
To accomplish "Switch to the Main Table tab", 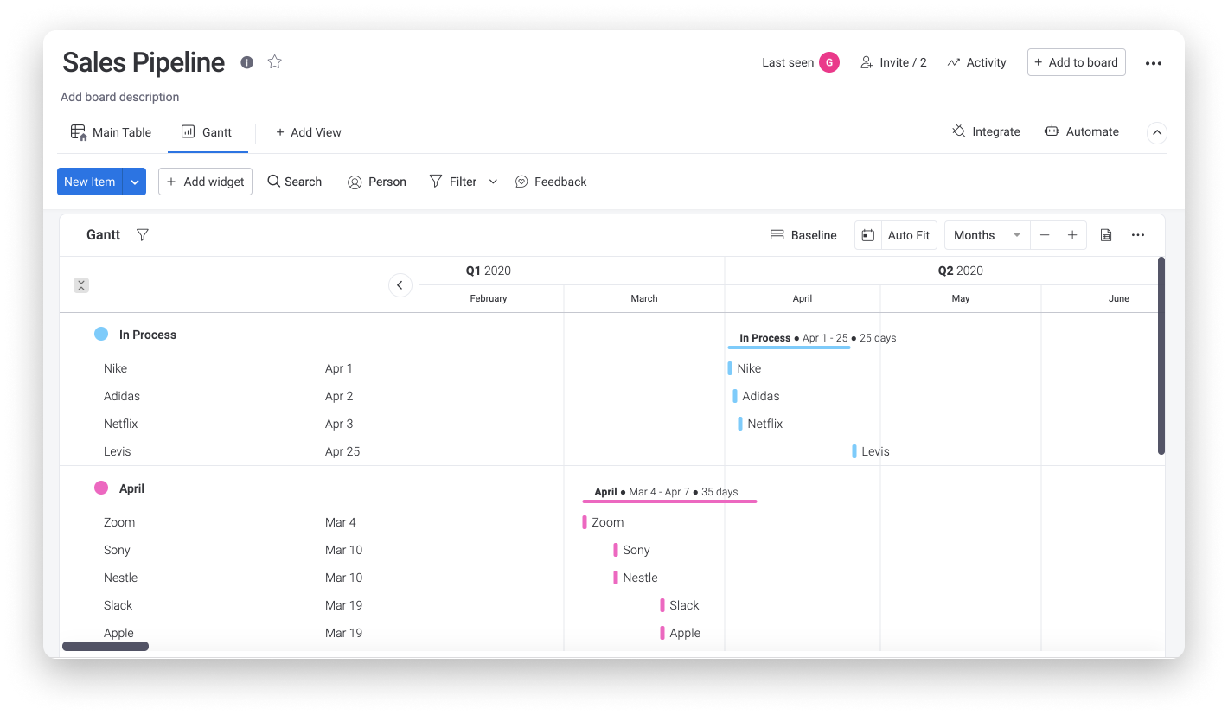I will (x=111, y=131).
